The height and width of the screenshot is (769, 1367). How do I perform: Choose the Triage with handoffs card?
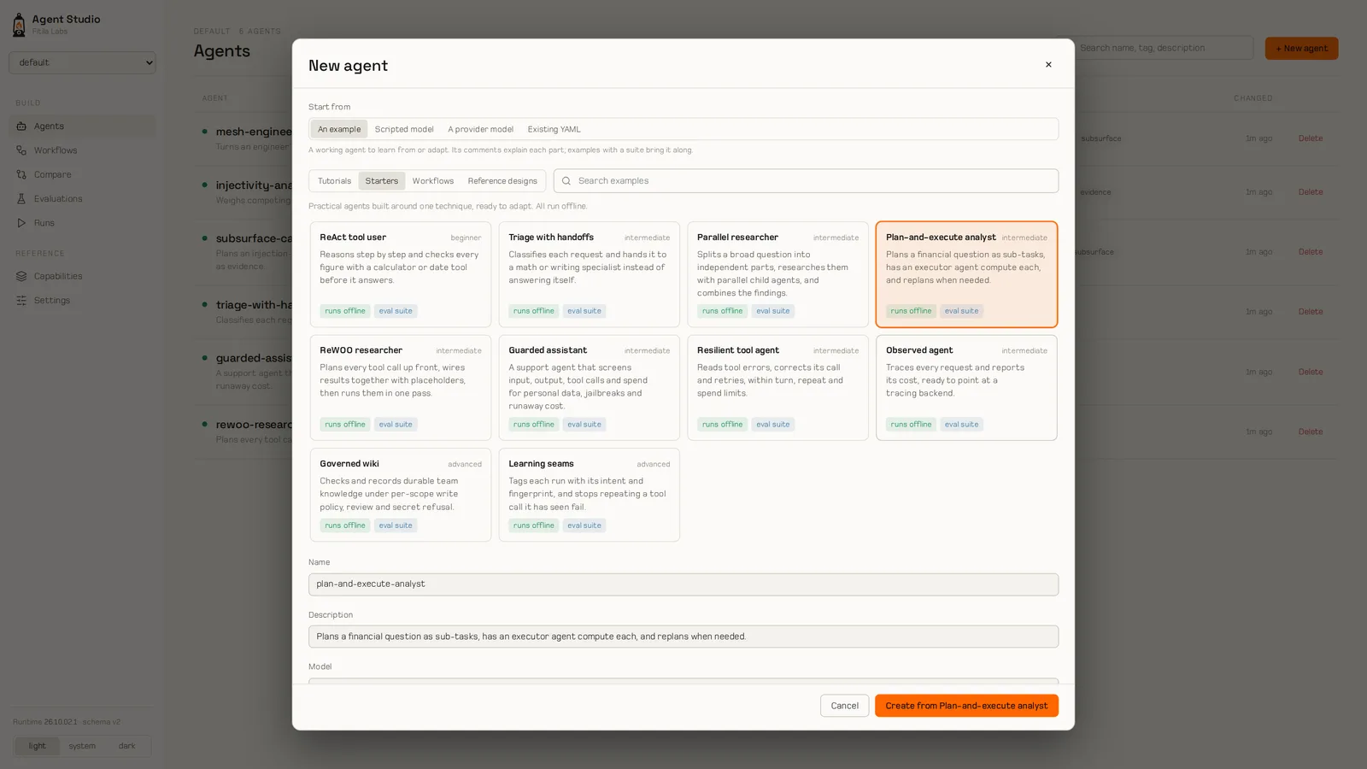pyautogui.click(x=590, y=274)
